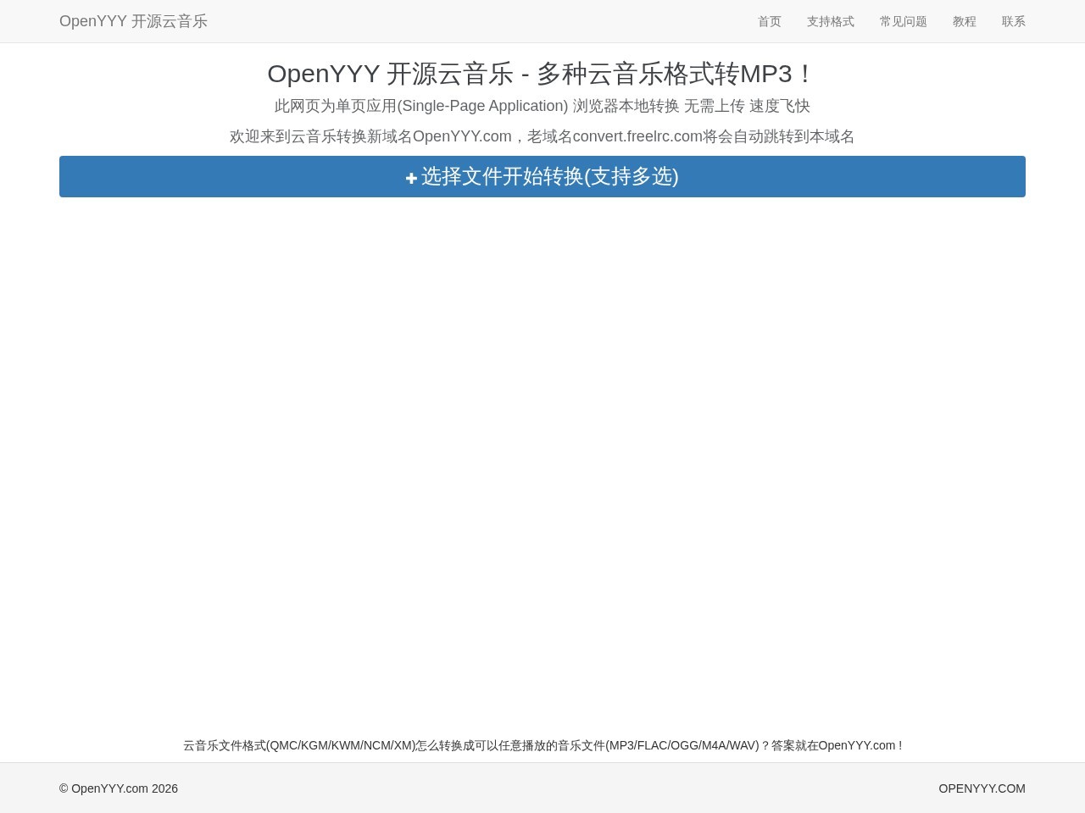Click the plus icon on the convert button
1085x813 pixels.
coord(411,178)
